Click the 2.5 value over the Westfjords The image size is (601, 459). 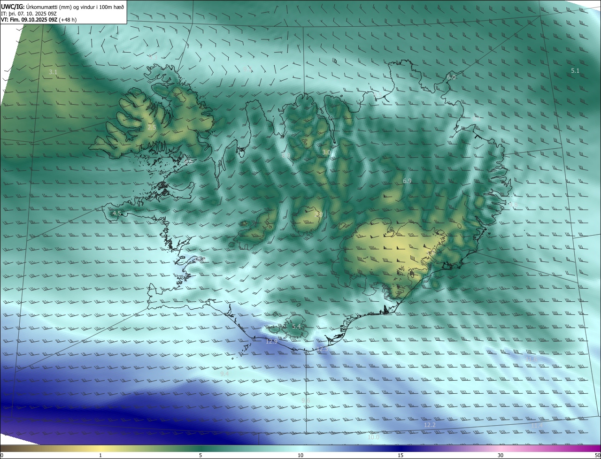[152, 127]
